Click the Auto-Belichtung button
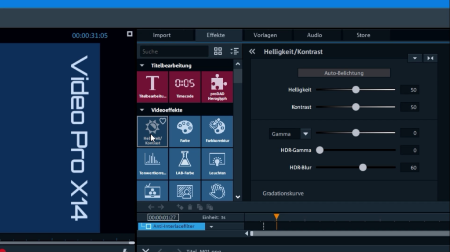Screen dimensions: 450x252 [344, 73]
